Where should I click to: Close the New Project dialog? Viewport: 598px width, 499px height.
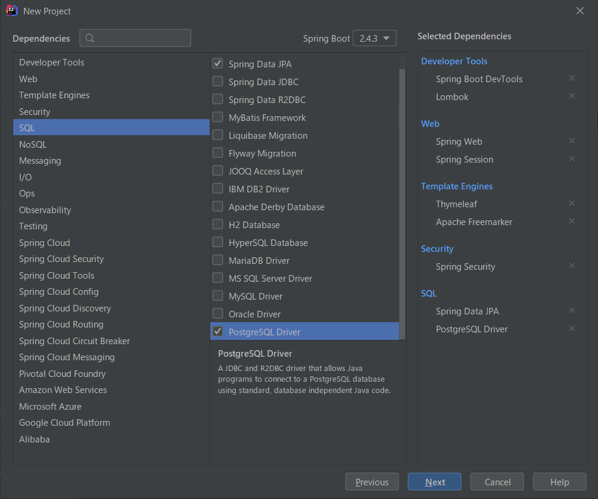tap(580, 11)
